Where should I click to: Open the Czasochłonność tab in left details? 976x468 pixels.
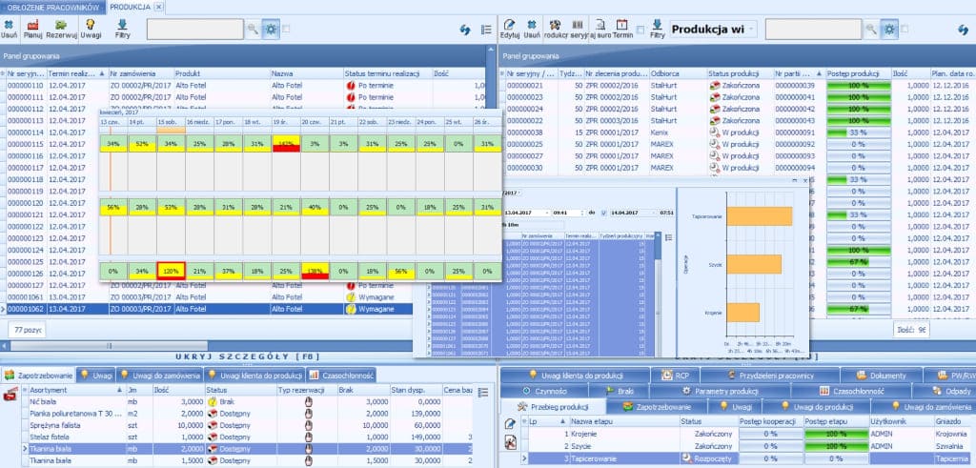click(x=341, y=375)
